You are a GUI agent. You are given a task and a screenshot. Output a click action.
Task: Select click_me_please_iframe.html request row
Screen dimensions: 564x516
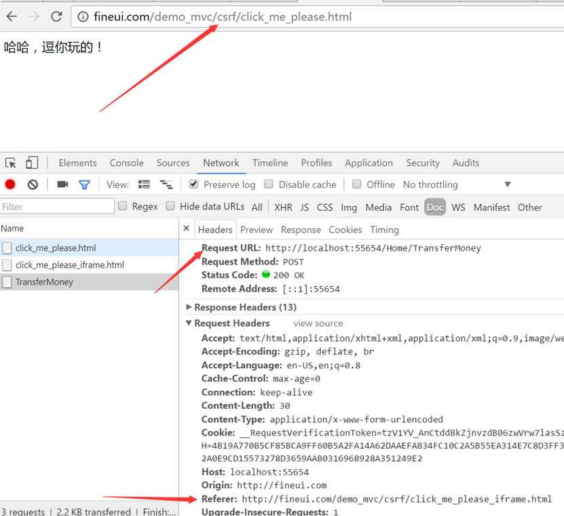point(89,265)
